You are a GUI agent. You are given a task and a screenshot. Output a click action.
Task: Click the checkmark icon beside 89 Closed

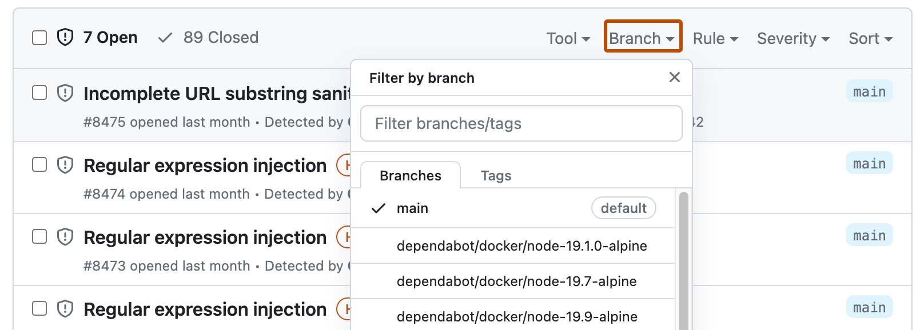click(x=165, y=38)
